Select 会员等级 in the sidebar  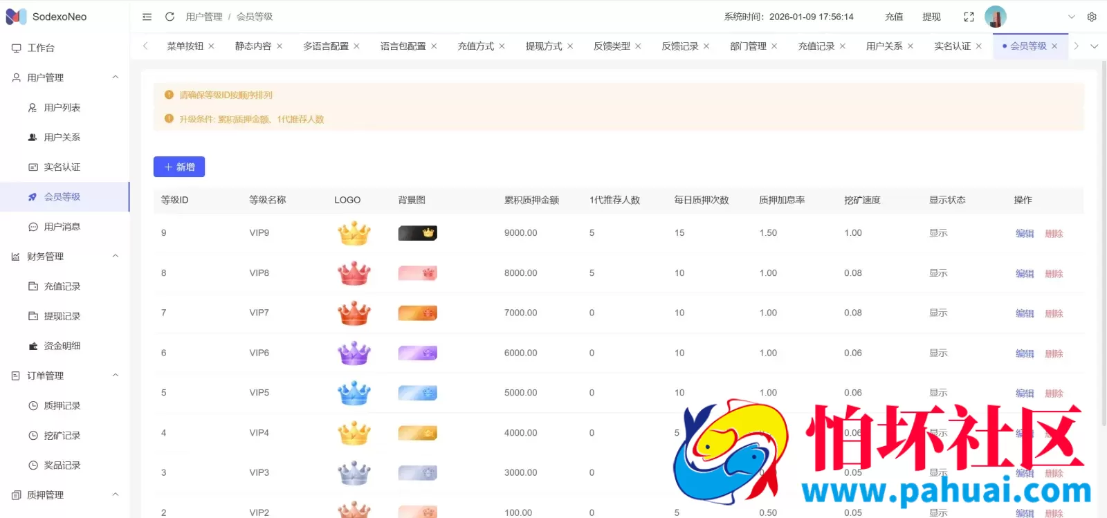[x=64, y=196]
